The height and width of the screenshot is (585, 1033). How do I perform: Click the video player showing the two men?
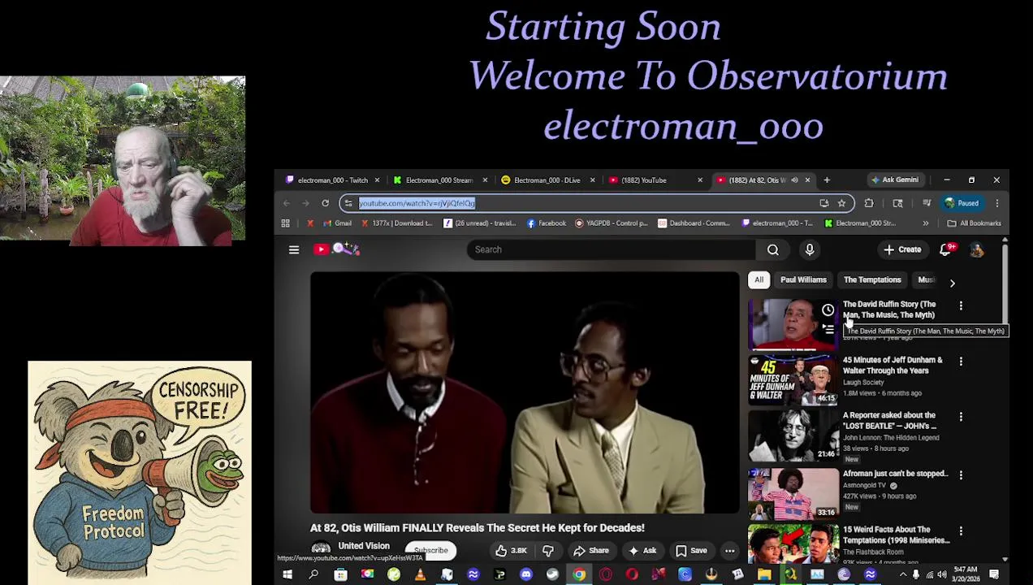[525, 392]
